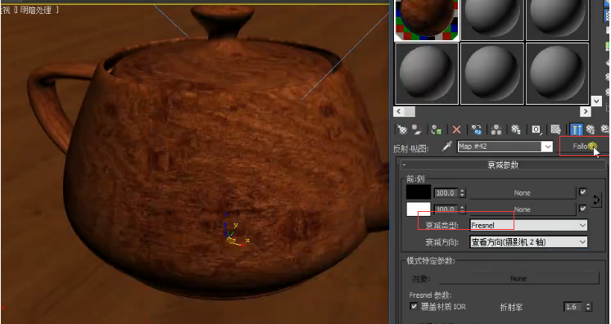Pick material with the eyedropper icon
Image resolution: width=611 pixels, height=324 pixels.
[x=446, y=146]
